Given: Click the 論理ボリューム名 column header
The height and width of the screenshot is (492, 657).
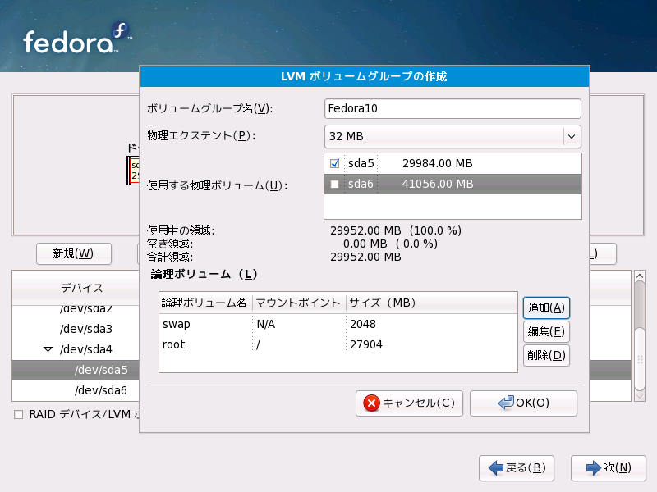Looking at the screenshot, I should pos(205,303).
